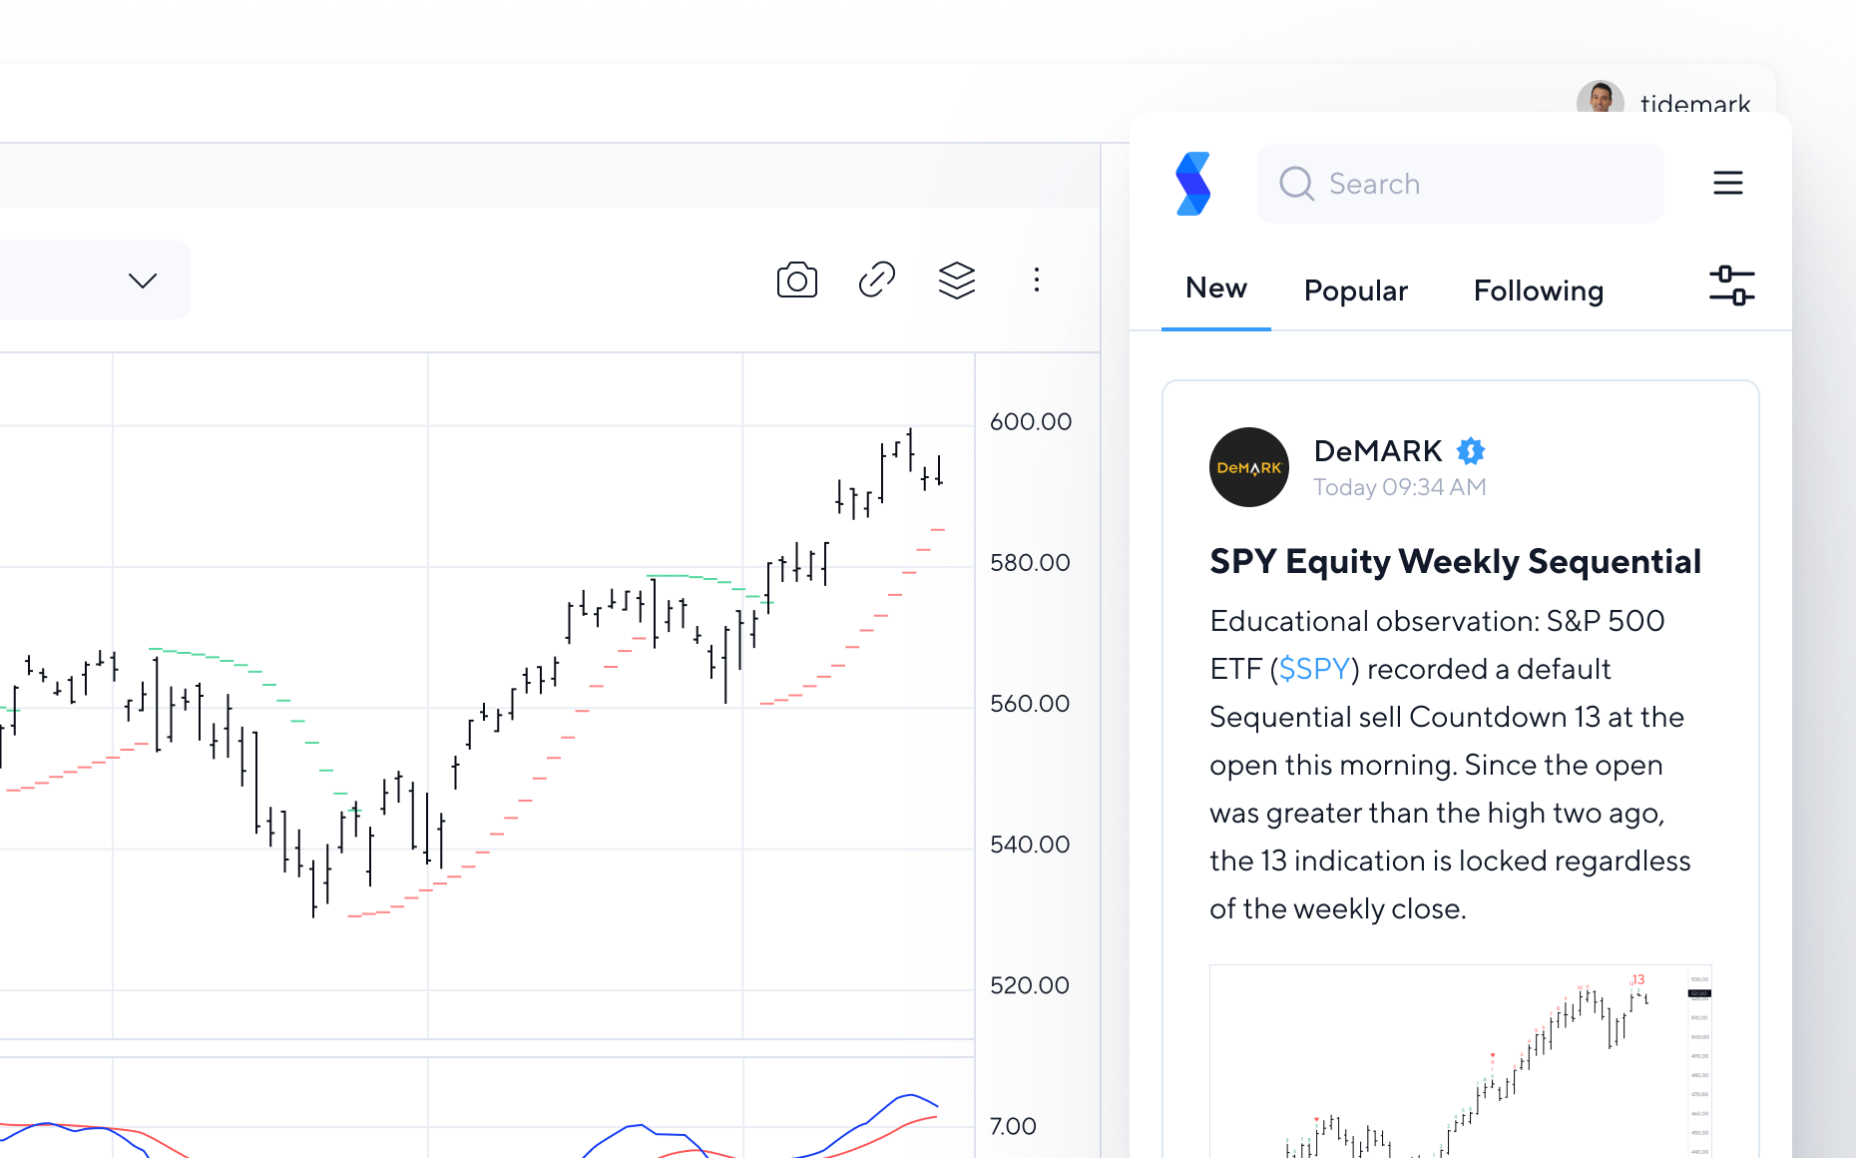Open the DeMARK profile avatar
The width and height of the screenshot is (1856, 1158).
coord(1249,467)
